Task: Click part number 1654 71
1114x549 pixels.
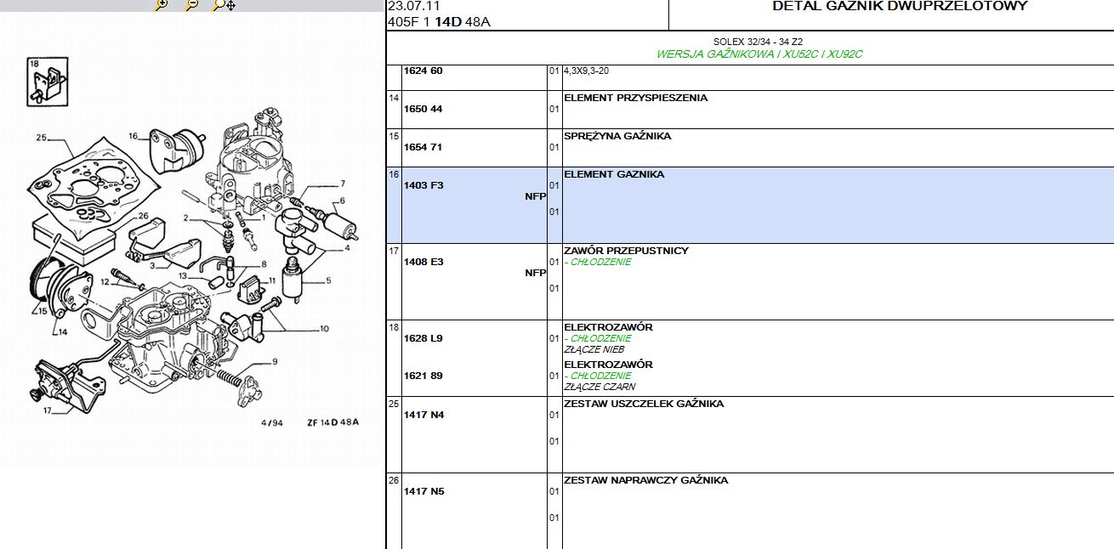Action: (x=423, y=147)
